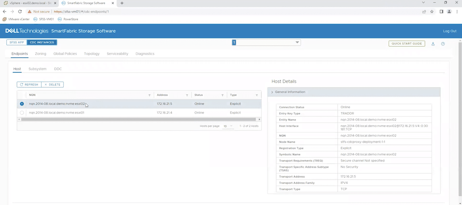The height and width of the screenshot is (205, 462).
Task: Open the tab search chevron
Action: click(423, 3)
